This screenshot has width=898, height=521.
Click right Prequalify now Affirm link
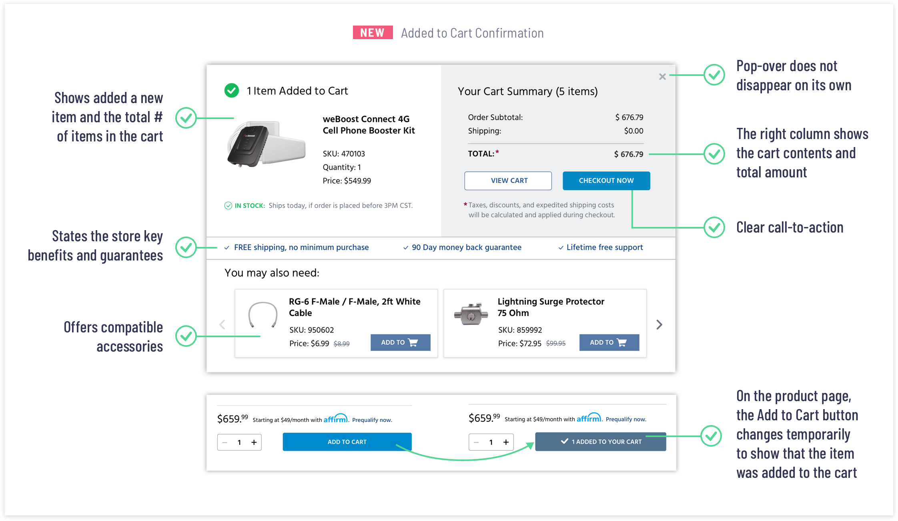pos(625,419)
